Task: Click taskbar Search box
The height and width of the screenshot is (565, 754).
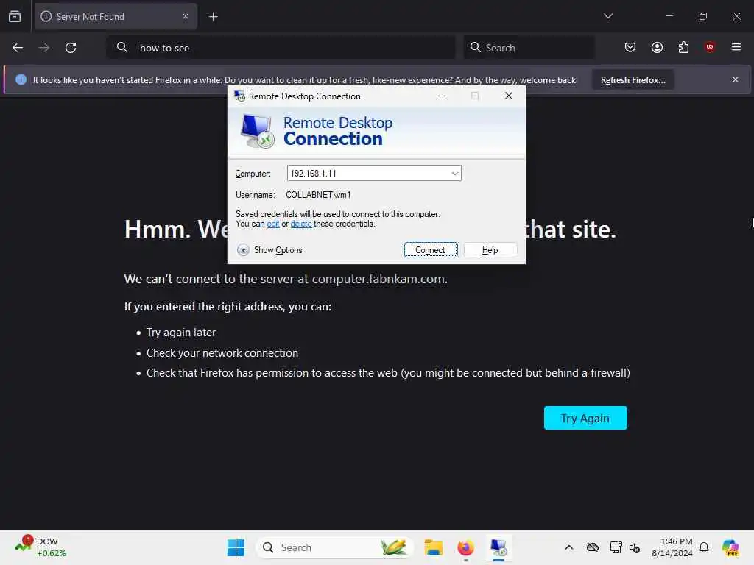Action: pos(335,547)
